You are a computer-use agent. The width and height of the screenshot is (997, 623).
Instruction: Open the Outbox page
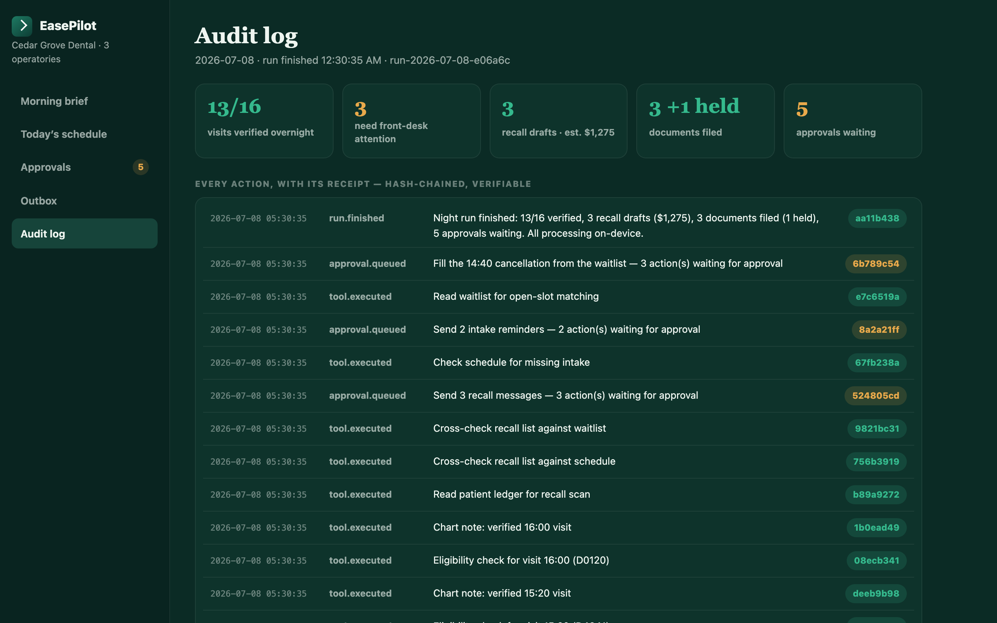point(84,201)
